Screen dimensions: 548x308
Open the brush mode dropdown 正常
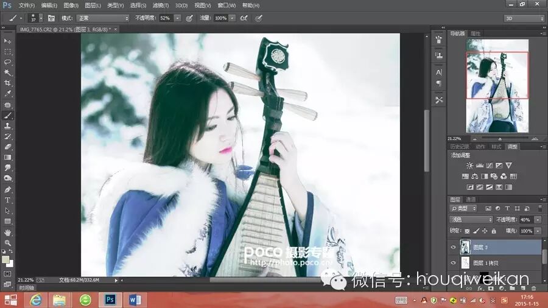103,18
